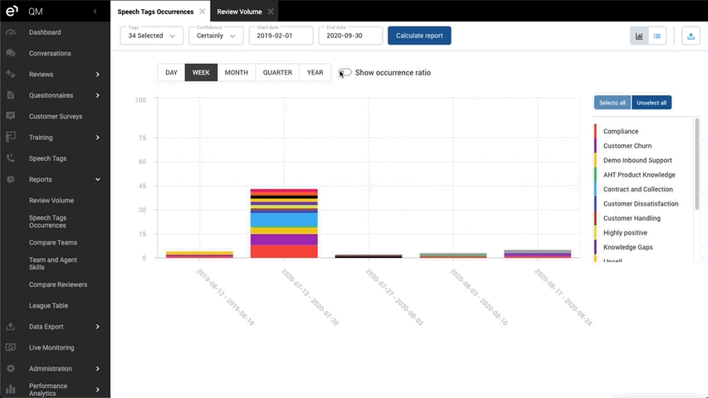Click the Administration gear icon
The image size is (708, 398).
[x=11, y=368]
